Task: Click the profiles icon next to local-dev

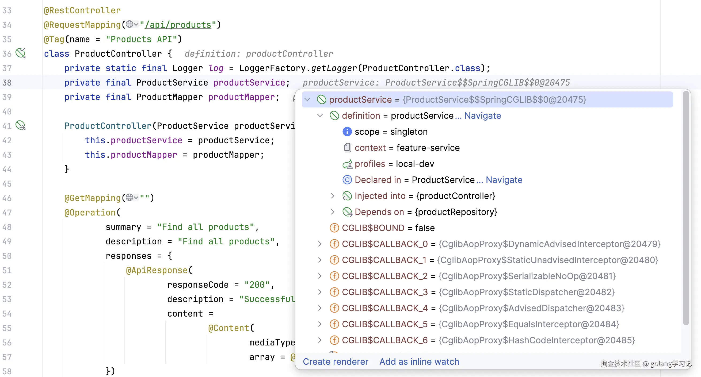Action: pos(347,164)
